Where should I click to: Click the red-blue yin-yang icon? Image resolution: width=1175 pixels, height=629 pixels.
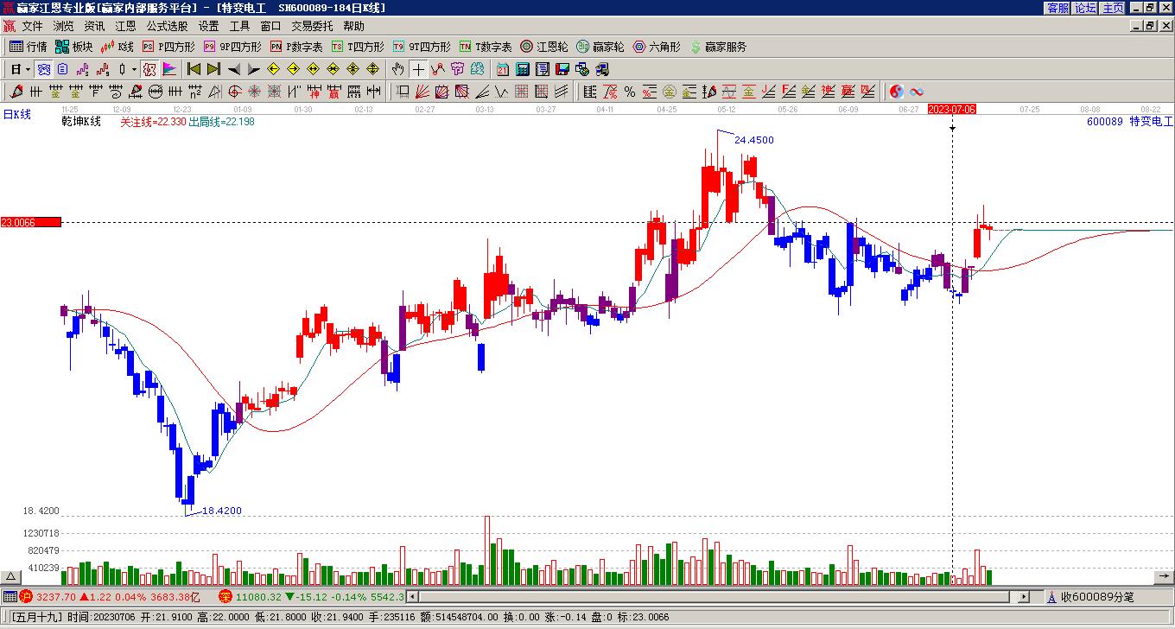(896, 92)
